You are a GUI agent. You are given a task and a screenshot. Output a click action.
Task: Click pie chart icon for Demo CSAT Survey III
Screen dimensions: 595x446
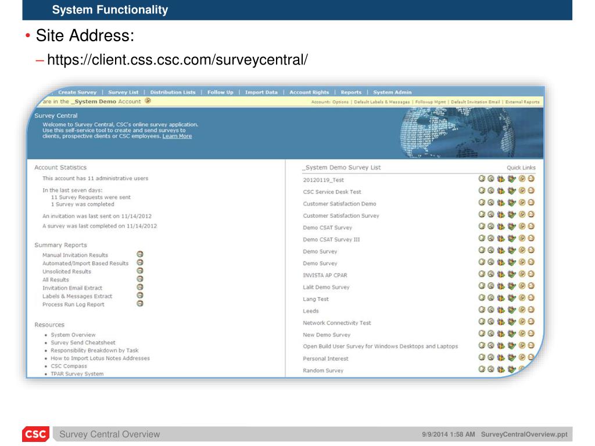pyautogui.click(x=522, y=238)
